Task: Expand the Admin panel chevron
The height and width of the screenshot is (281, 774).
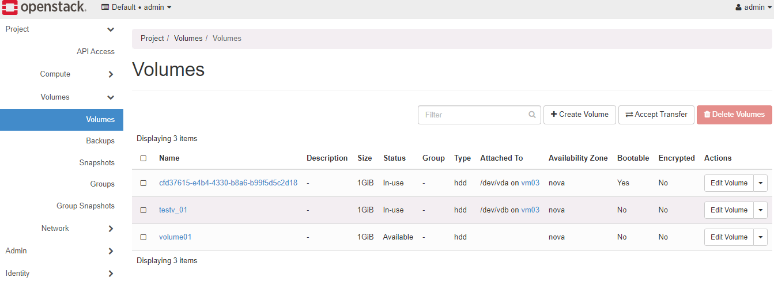Action: (x=111, y=251)
